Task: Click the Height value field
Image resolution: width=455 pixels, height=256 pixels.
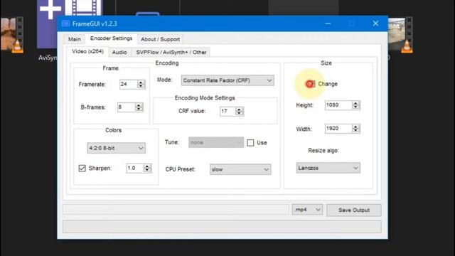Action: click(x=338, y=105)
